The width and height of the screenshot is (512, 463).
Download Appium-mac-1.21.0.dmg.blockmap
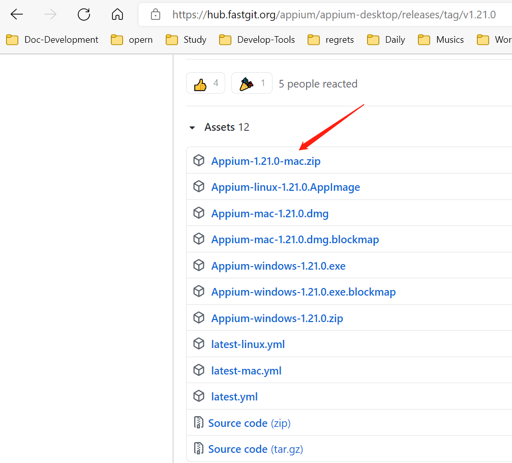click(x=295, y=240)
